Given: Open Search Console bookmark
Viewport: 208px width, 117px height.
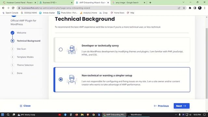Looking at the screenshot, I should 10,13.
